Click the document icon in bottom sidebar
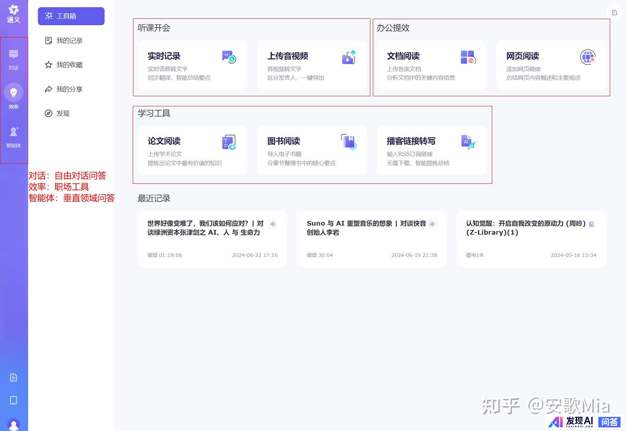This screenshot has height=431, width=626. point(13,377)
